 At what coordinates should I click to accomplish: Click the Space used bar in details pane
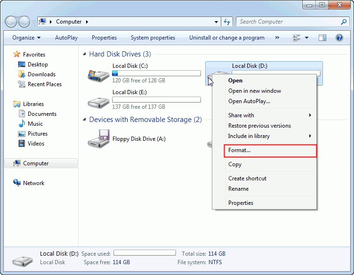[x=145, y=253]
